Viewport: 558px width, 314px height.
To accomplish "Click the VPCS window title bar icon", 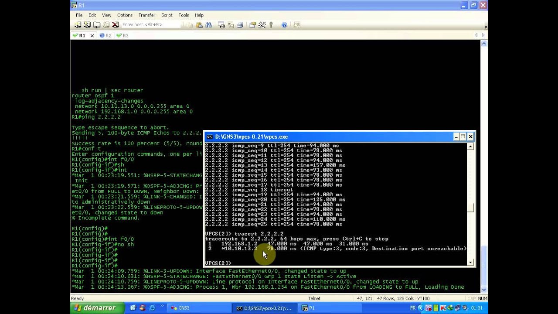I will click(209, 137).
